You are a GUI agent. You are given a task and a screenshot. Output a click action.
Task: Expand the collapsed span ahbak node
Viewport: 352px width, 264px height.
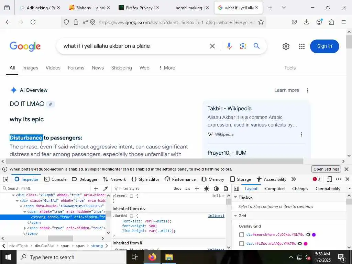point(25,228)
